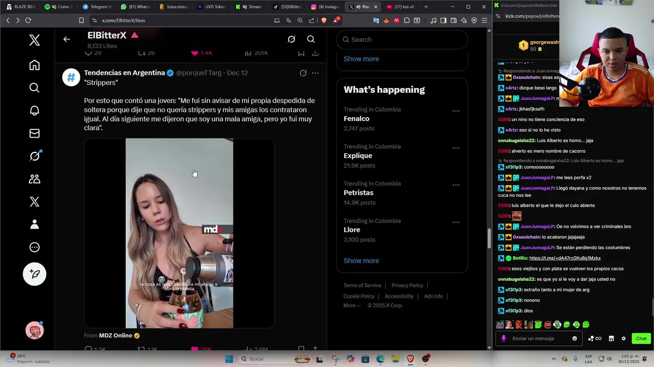Open the browser extensions puzzle icon

click(407, 20)
